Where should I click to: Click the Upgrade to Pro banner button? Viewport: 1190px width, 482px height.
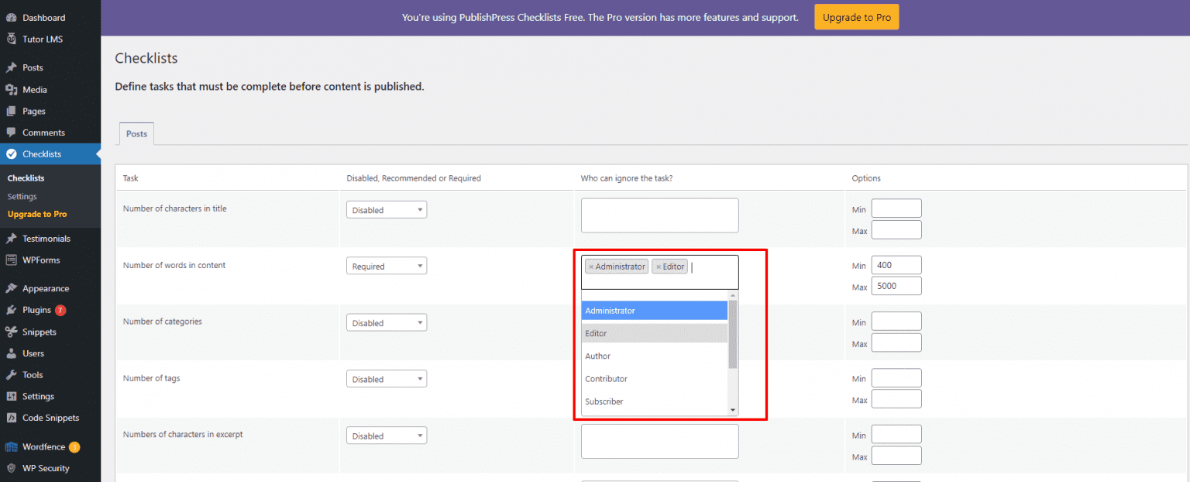(856, 16)
